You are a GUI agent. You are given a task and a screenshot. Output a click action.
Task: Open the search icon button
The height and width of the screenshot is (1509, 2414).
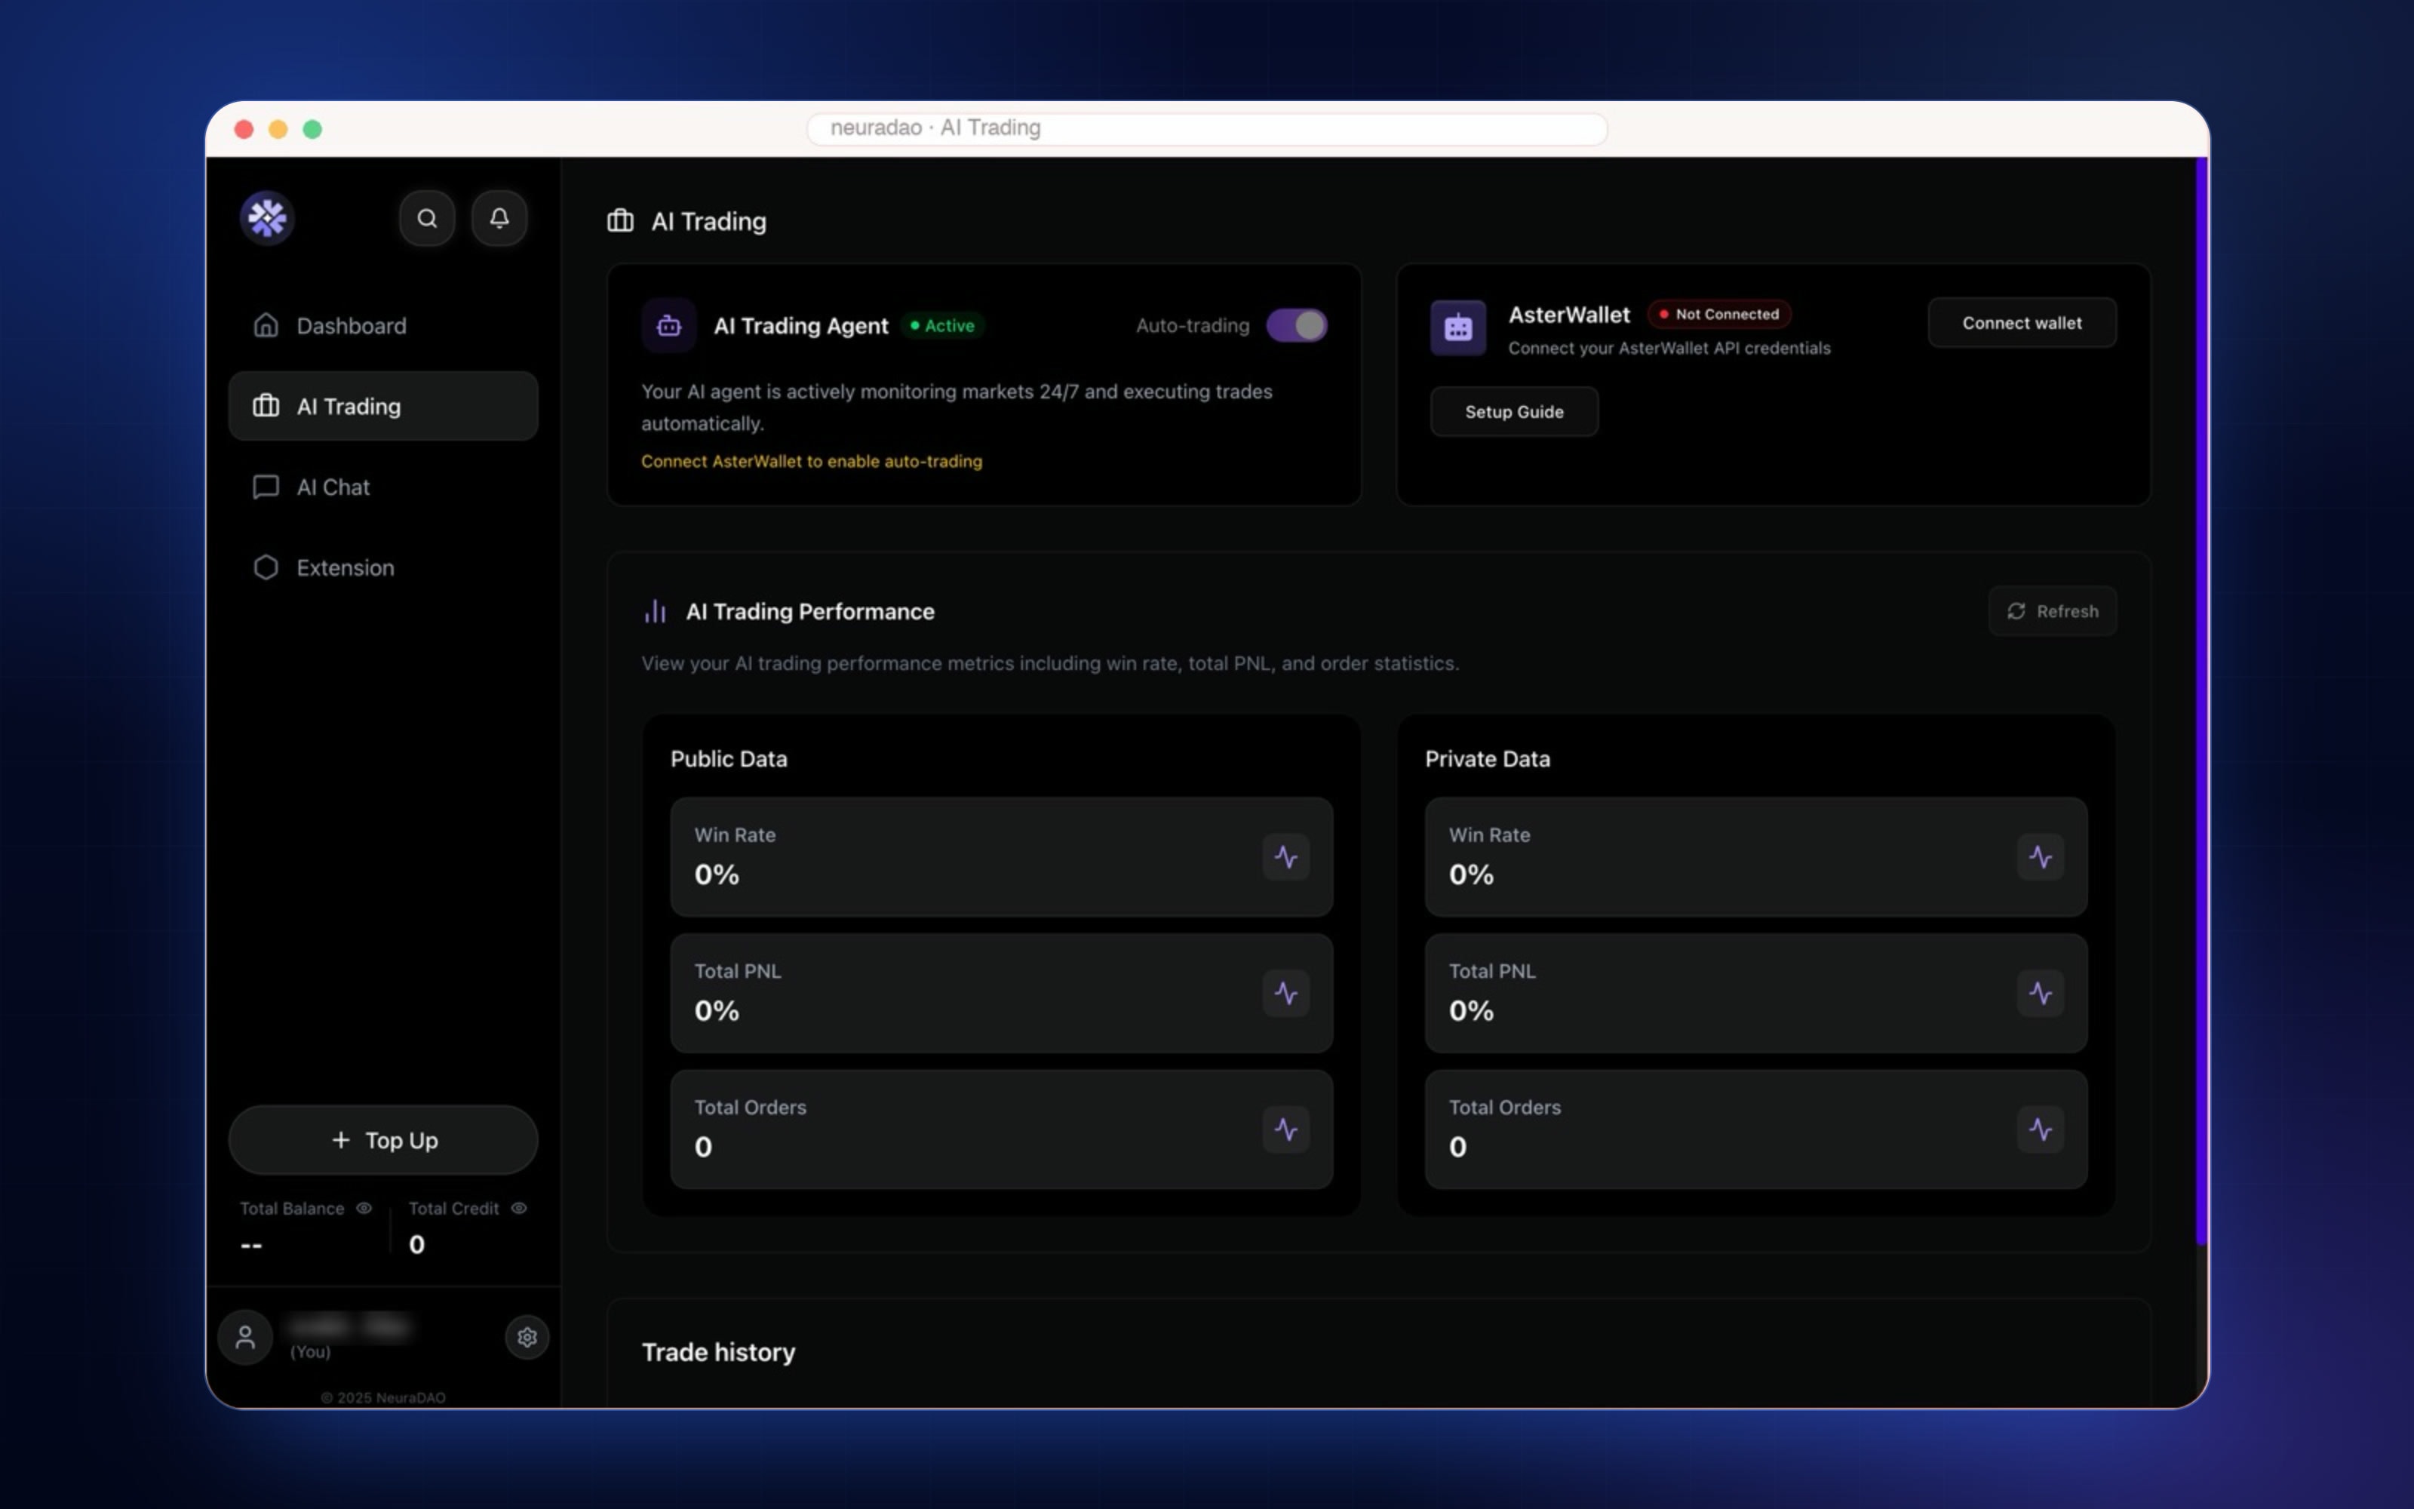pos(427,217)
